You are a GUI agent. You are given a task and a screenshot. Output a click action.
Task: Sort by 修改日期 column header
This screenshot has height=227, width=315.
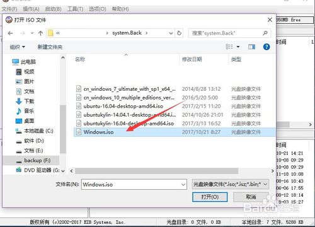[192, 59]
